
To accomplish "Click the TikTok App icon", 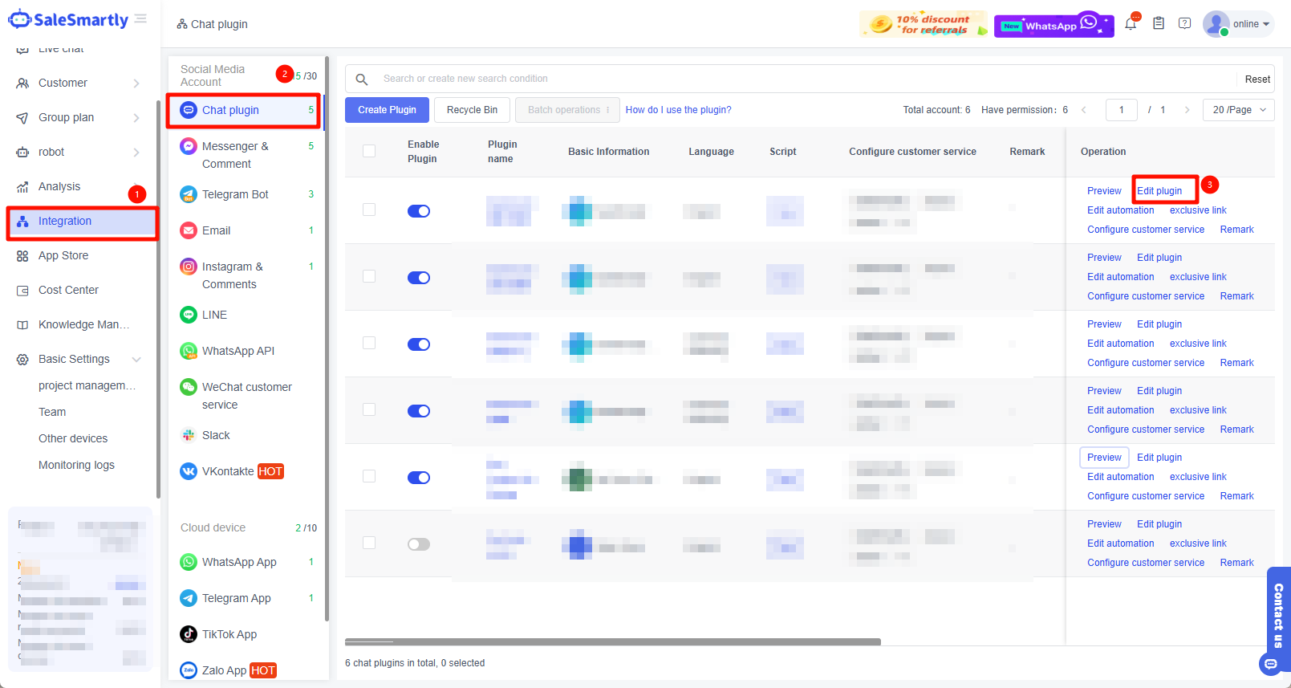I will (x=189, y=634).
